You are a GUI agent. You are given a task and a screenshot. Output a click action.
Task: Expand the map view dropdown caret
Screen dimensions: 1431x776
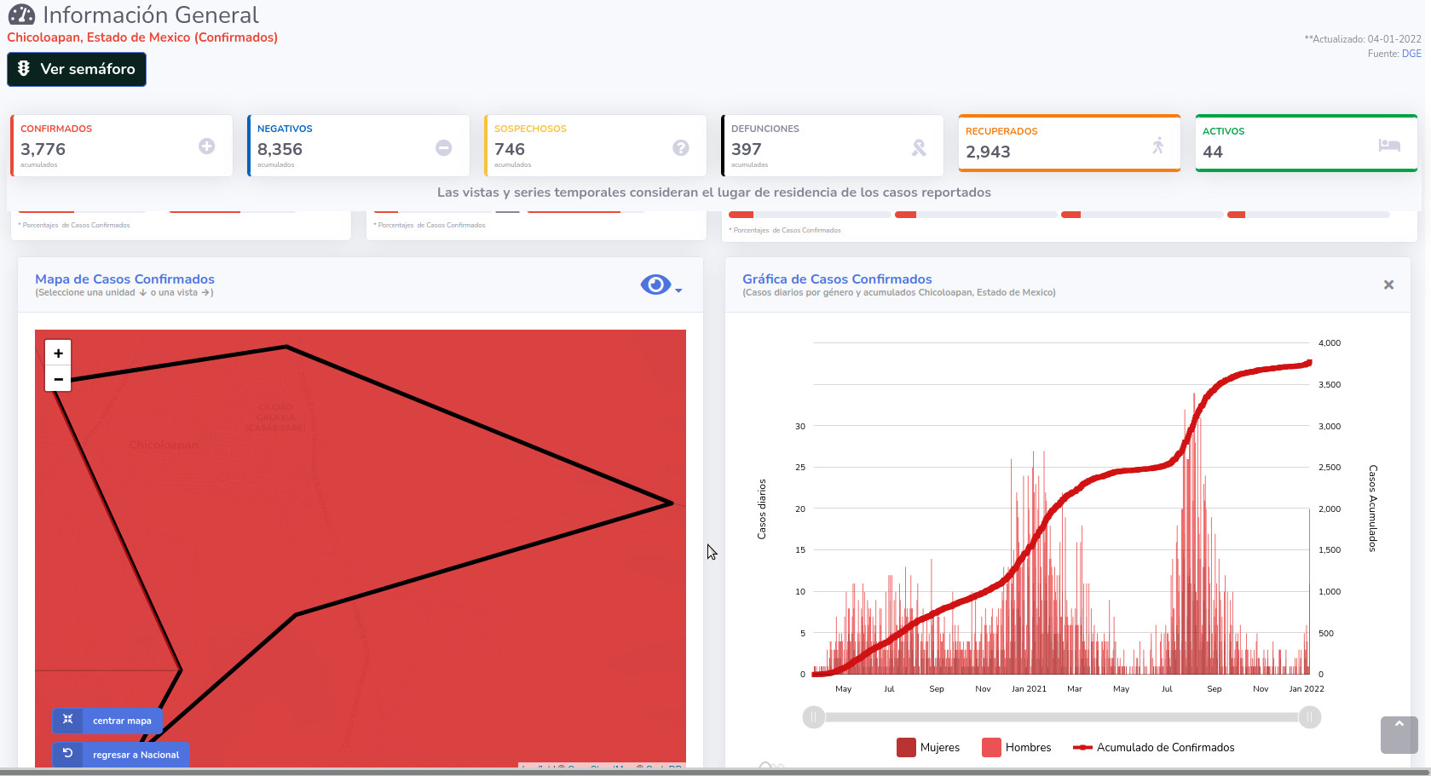coord(678,290)
